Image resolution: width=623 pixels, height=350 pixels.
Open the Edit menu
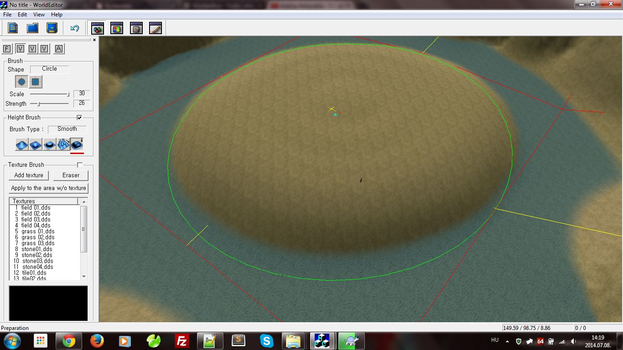[22, 15]
